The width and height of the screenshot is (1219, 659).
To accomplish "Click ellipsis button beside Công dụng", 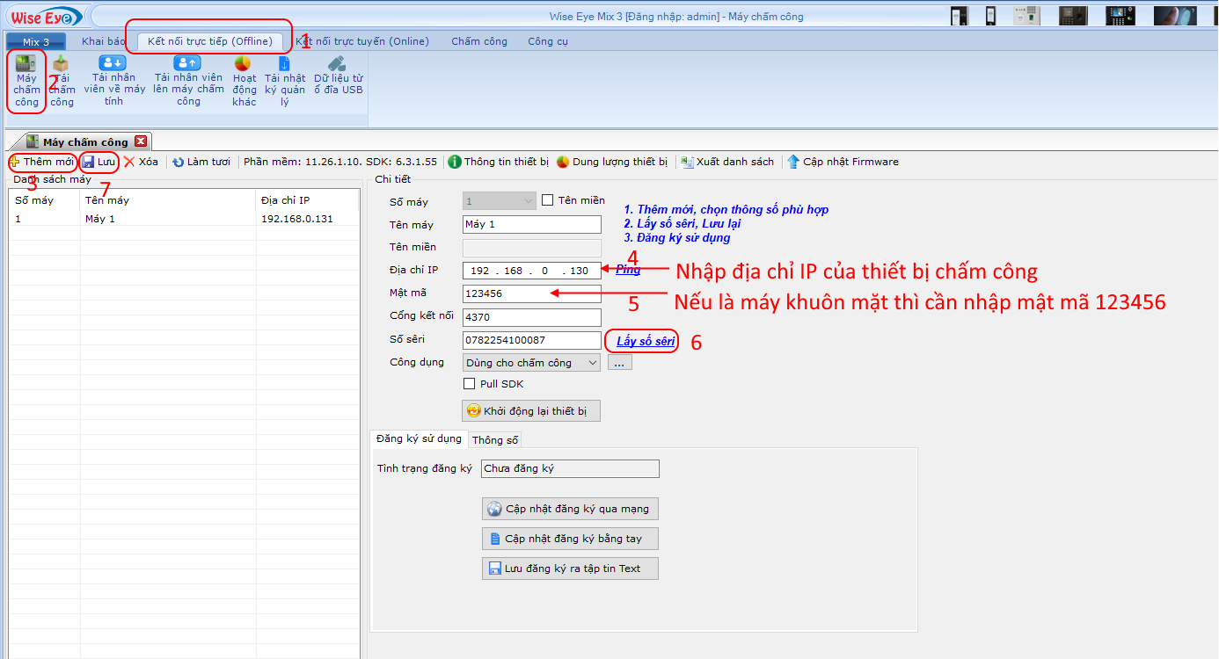I will pyautogui.click(x=619, y=363).
